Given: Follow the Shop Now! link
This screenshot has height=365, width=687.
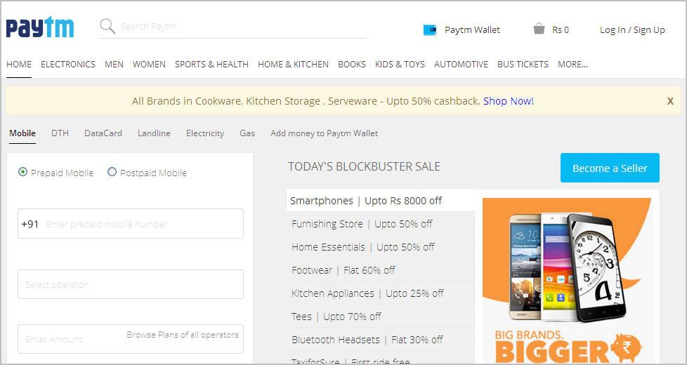Looking at the screenshot, I should pyautogui.click(x=509, y=101).
